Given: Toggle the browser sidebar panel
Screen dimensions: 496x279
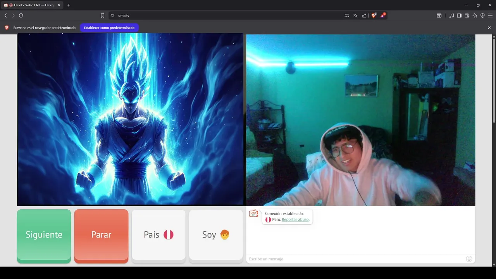Looking at the screenshot, I should tap(459, 15).
